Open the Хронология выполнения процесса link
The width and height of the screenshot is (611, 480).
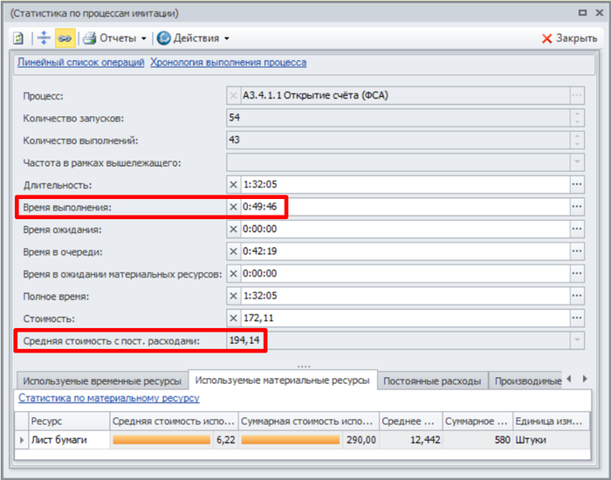click(x=229, y=63)
